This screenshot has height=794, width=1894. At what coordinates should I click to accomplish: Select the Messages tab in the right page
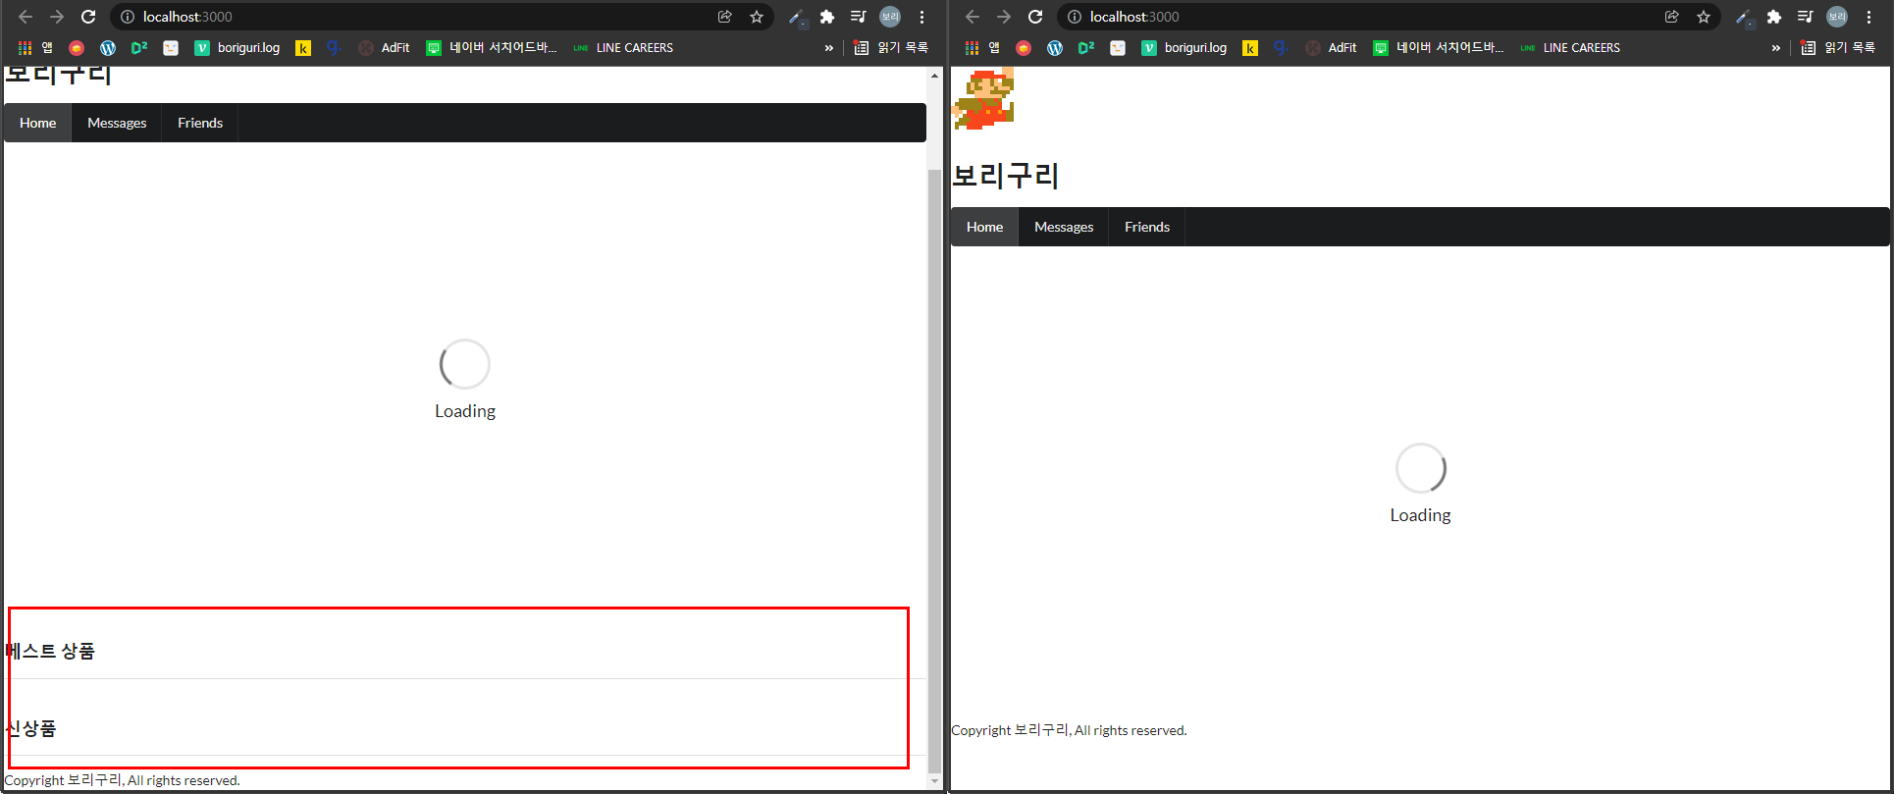point(1064,227)
